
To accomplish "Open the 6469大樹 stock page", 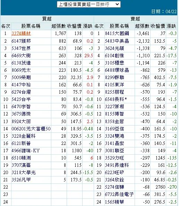I will tap(21, 56).
